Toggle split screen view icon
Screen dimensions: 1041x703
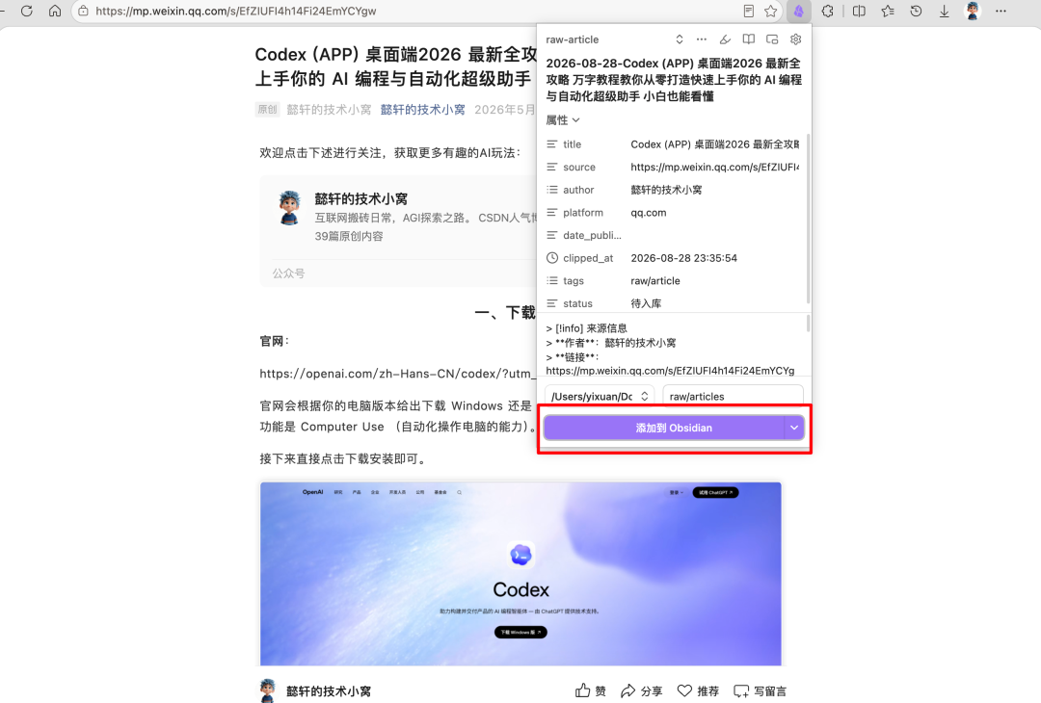(859, 11)
